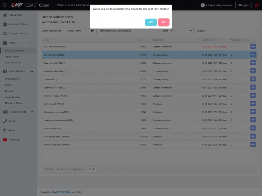The width and height of the screenshot is (262, 196).
Task: Click the hamburger menu icon
Action: pos(4,5)
